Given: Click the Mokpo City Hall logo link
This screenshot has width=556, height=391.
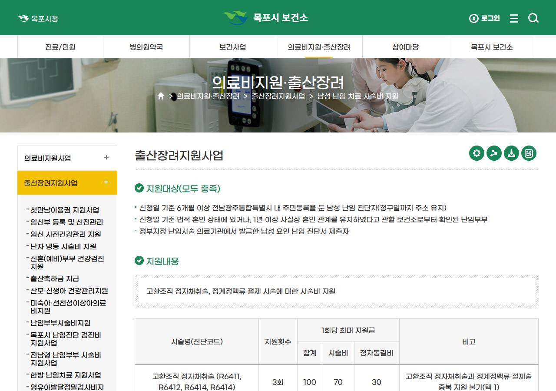Looking at the screenshot, I should click(x=38, y=18).
